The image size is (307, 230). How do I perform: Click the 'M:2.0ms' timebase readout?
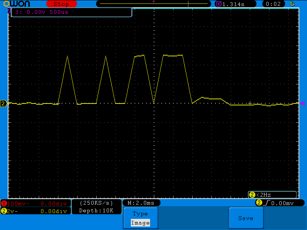[x=141, y=203]
